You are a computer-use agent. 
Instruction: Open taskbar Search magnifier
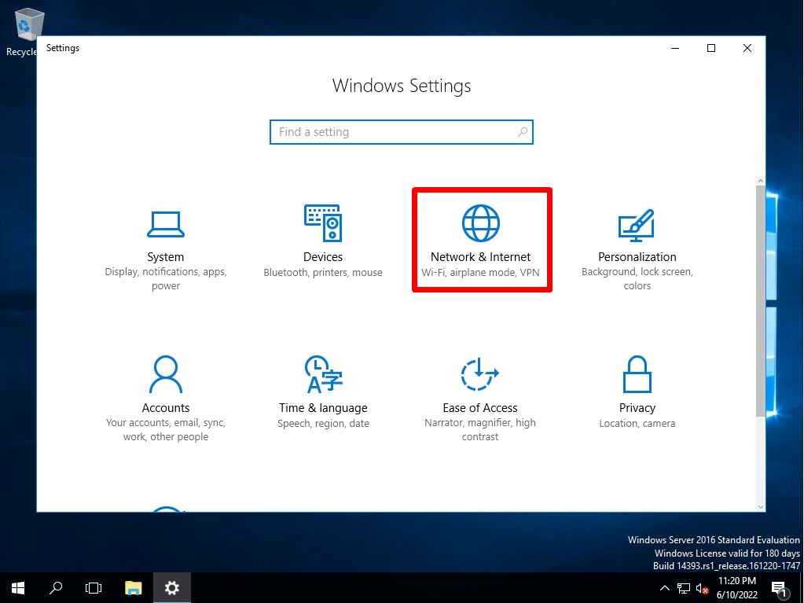pyautogui.click(x=55, y=587)
